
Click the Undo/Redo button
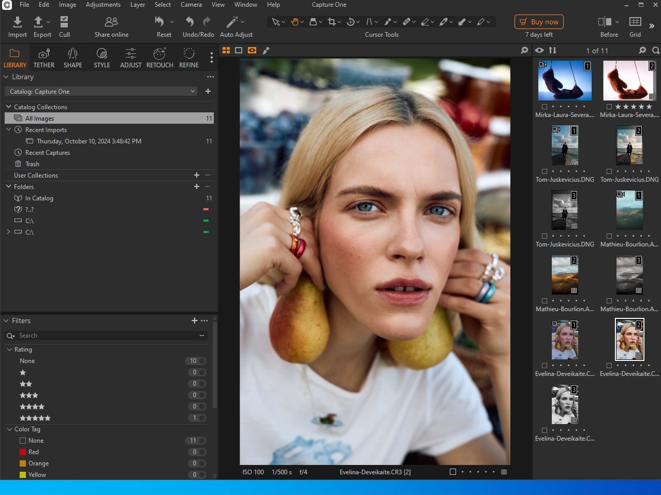point(198,26)
